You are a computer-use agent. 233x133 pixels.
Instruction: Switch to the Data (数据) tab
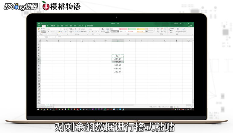[62, 26]
